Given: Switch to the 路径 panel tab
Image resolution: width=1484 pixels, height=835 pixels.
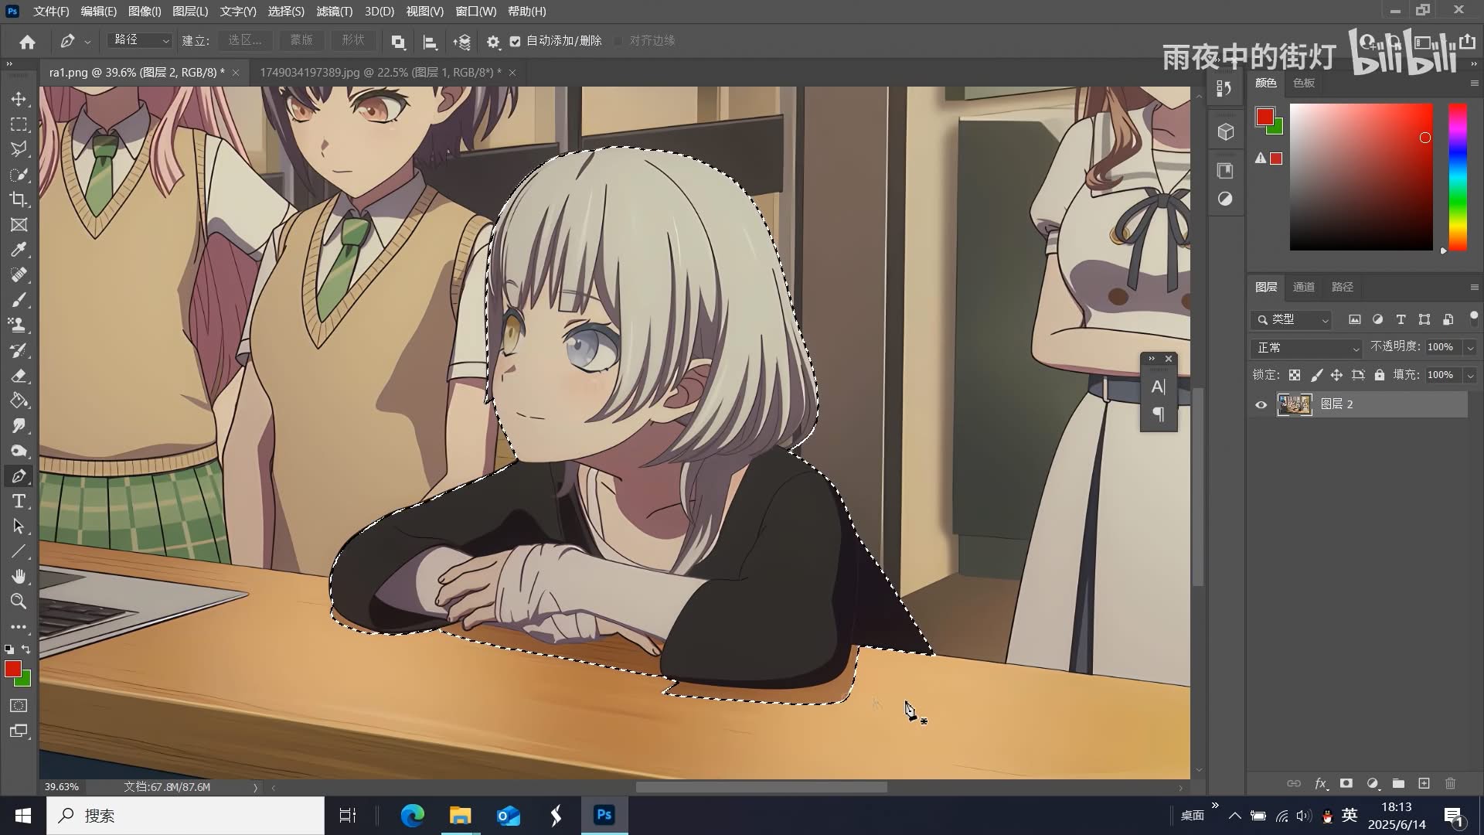Looking at the screenshot, I should pos(1343,287).
